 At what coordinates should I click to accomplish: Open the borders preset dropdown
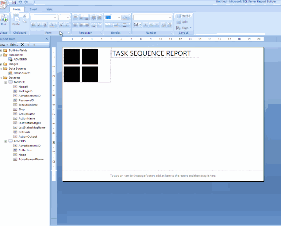(126, 25)
